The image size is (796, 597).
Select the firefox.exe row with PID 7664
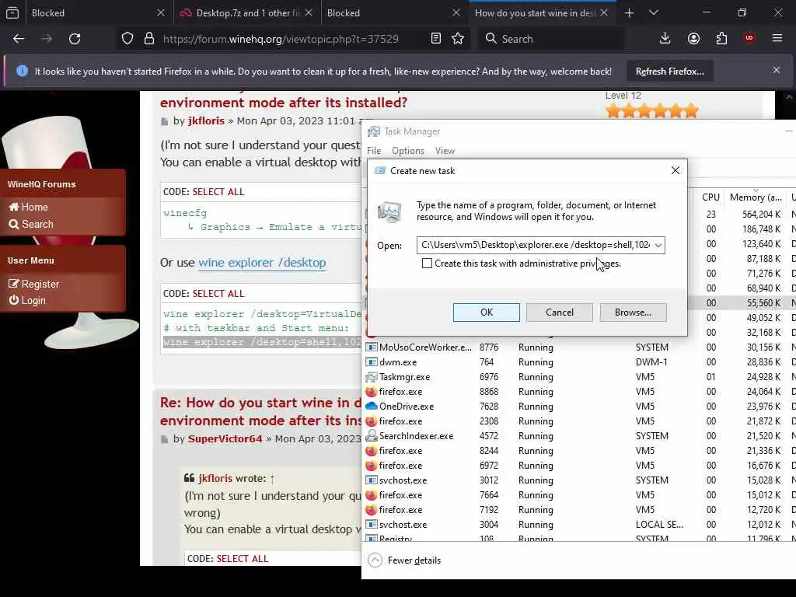point(578,495)
